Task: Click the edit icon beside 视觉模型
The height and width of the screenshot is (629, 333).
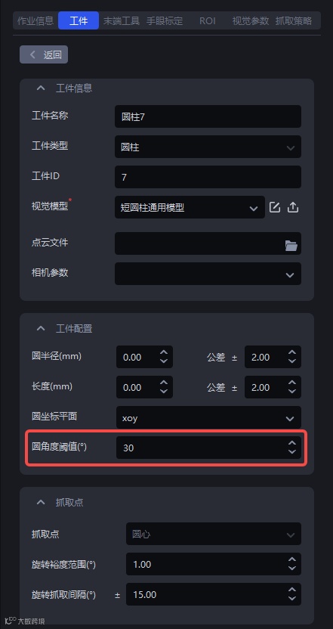Action: point(275,207)
